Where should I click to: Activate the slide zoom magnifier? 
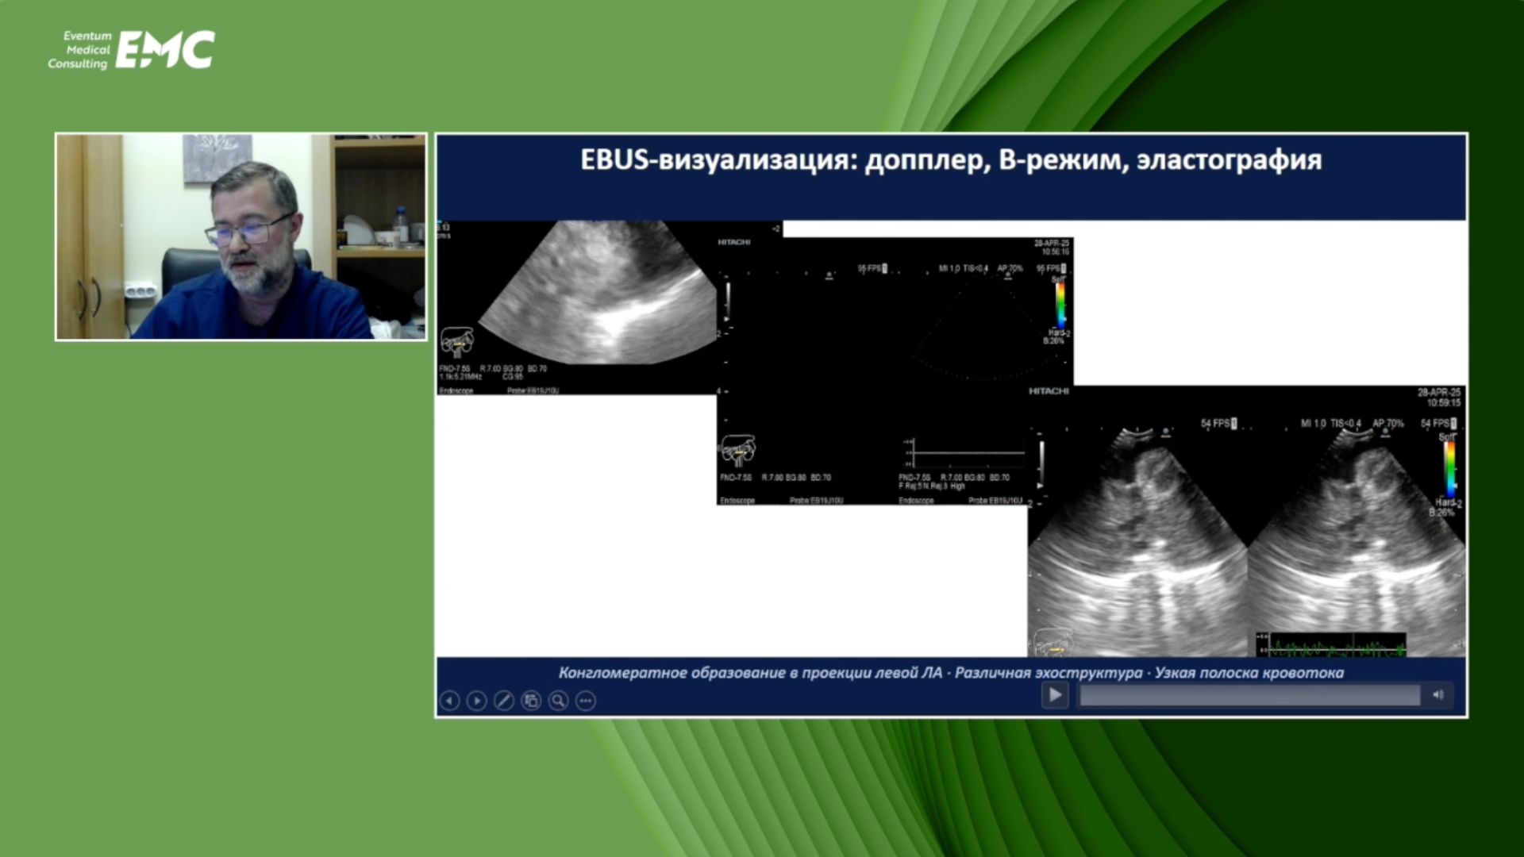558,701
